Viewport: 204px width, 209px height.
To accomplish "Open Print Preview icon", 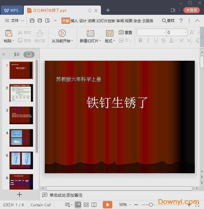I will point(48,21).
